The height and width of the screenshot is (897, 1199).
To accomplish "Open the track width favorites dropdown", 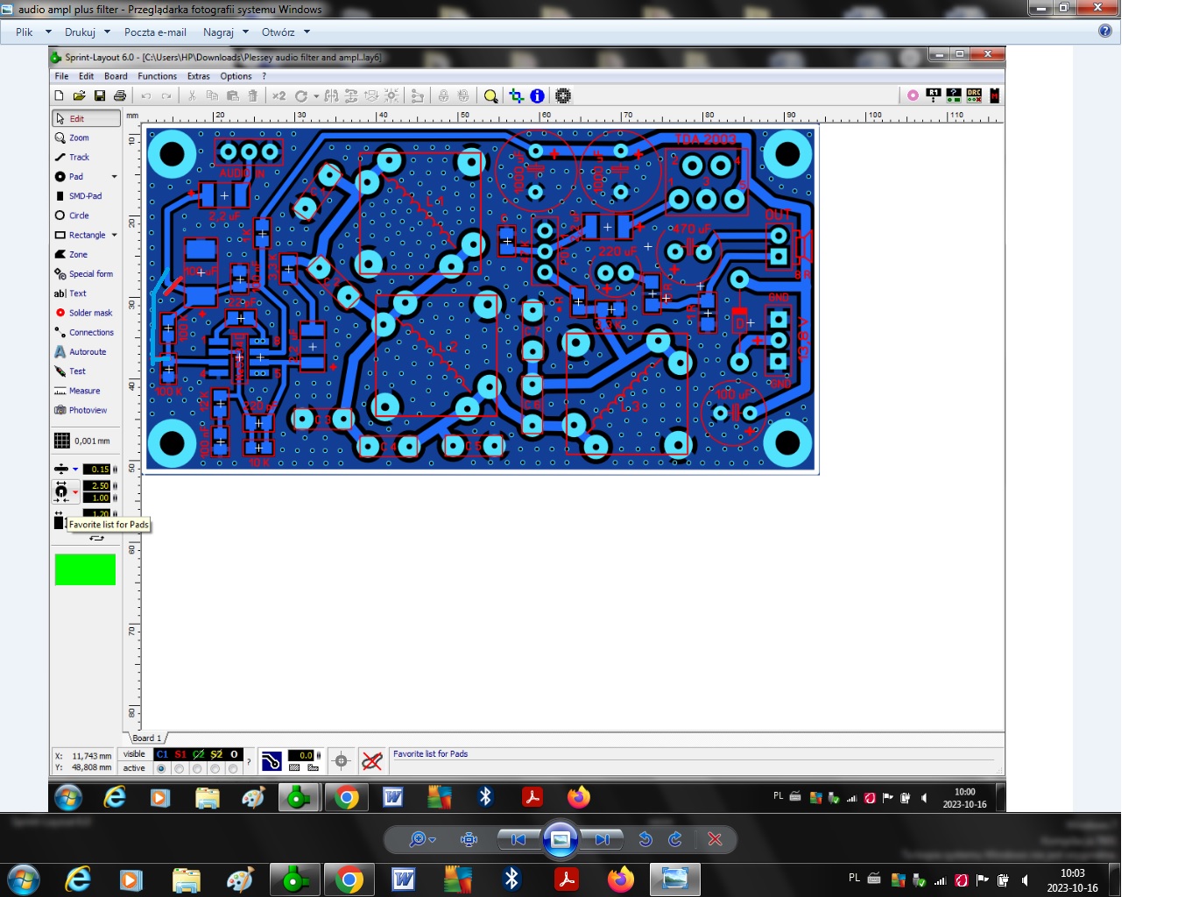I will [75, 470].
